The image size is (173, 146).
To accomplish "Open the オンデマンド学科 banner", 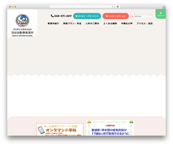I will [60, 129].
